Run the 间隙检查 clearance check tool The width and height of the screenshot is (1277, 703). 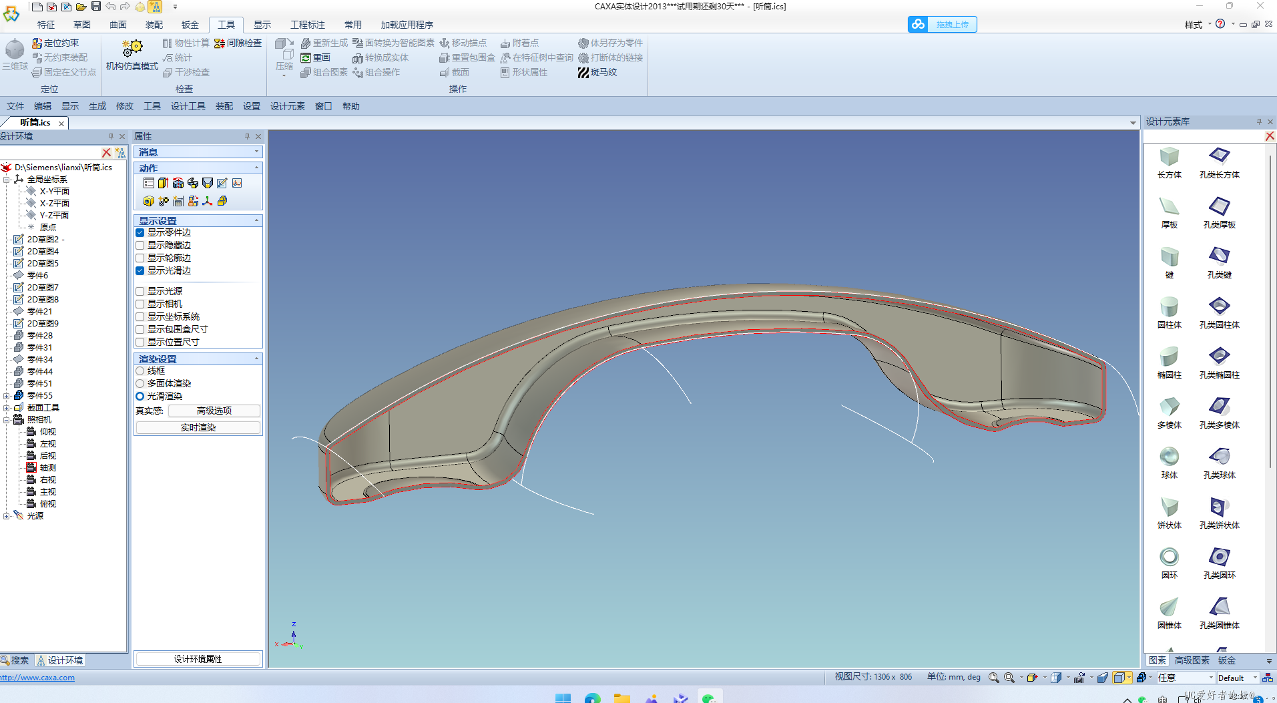tap(238, 43)
